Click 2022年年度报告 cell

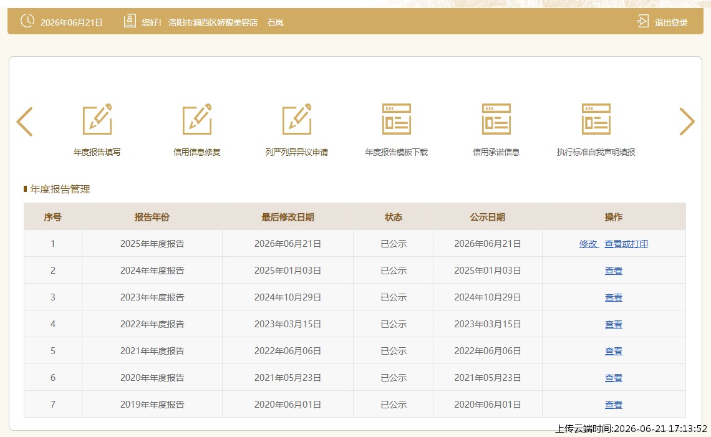pos(152,324)
